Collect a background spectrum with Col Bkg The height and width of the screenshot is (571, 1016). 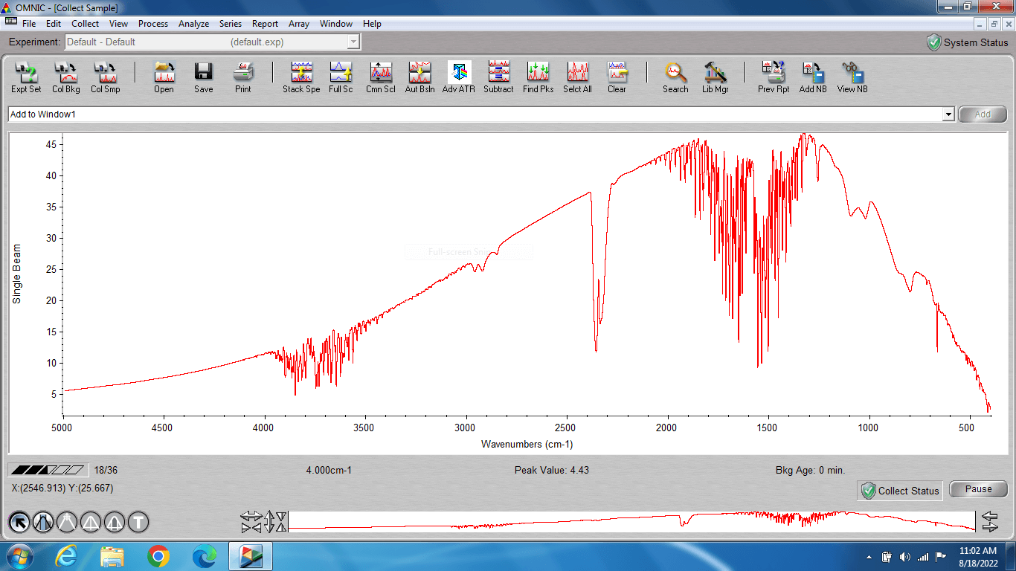(65, 77)
